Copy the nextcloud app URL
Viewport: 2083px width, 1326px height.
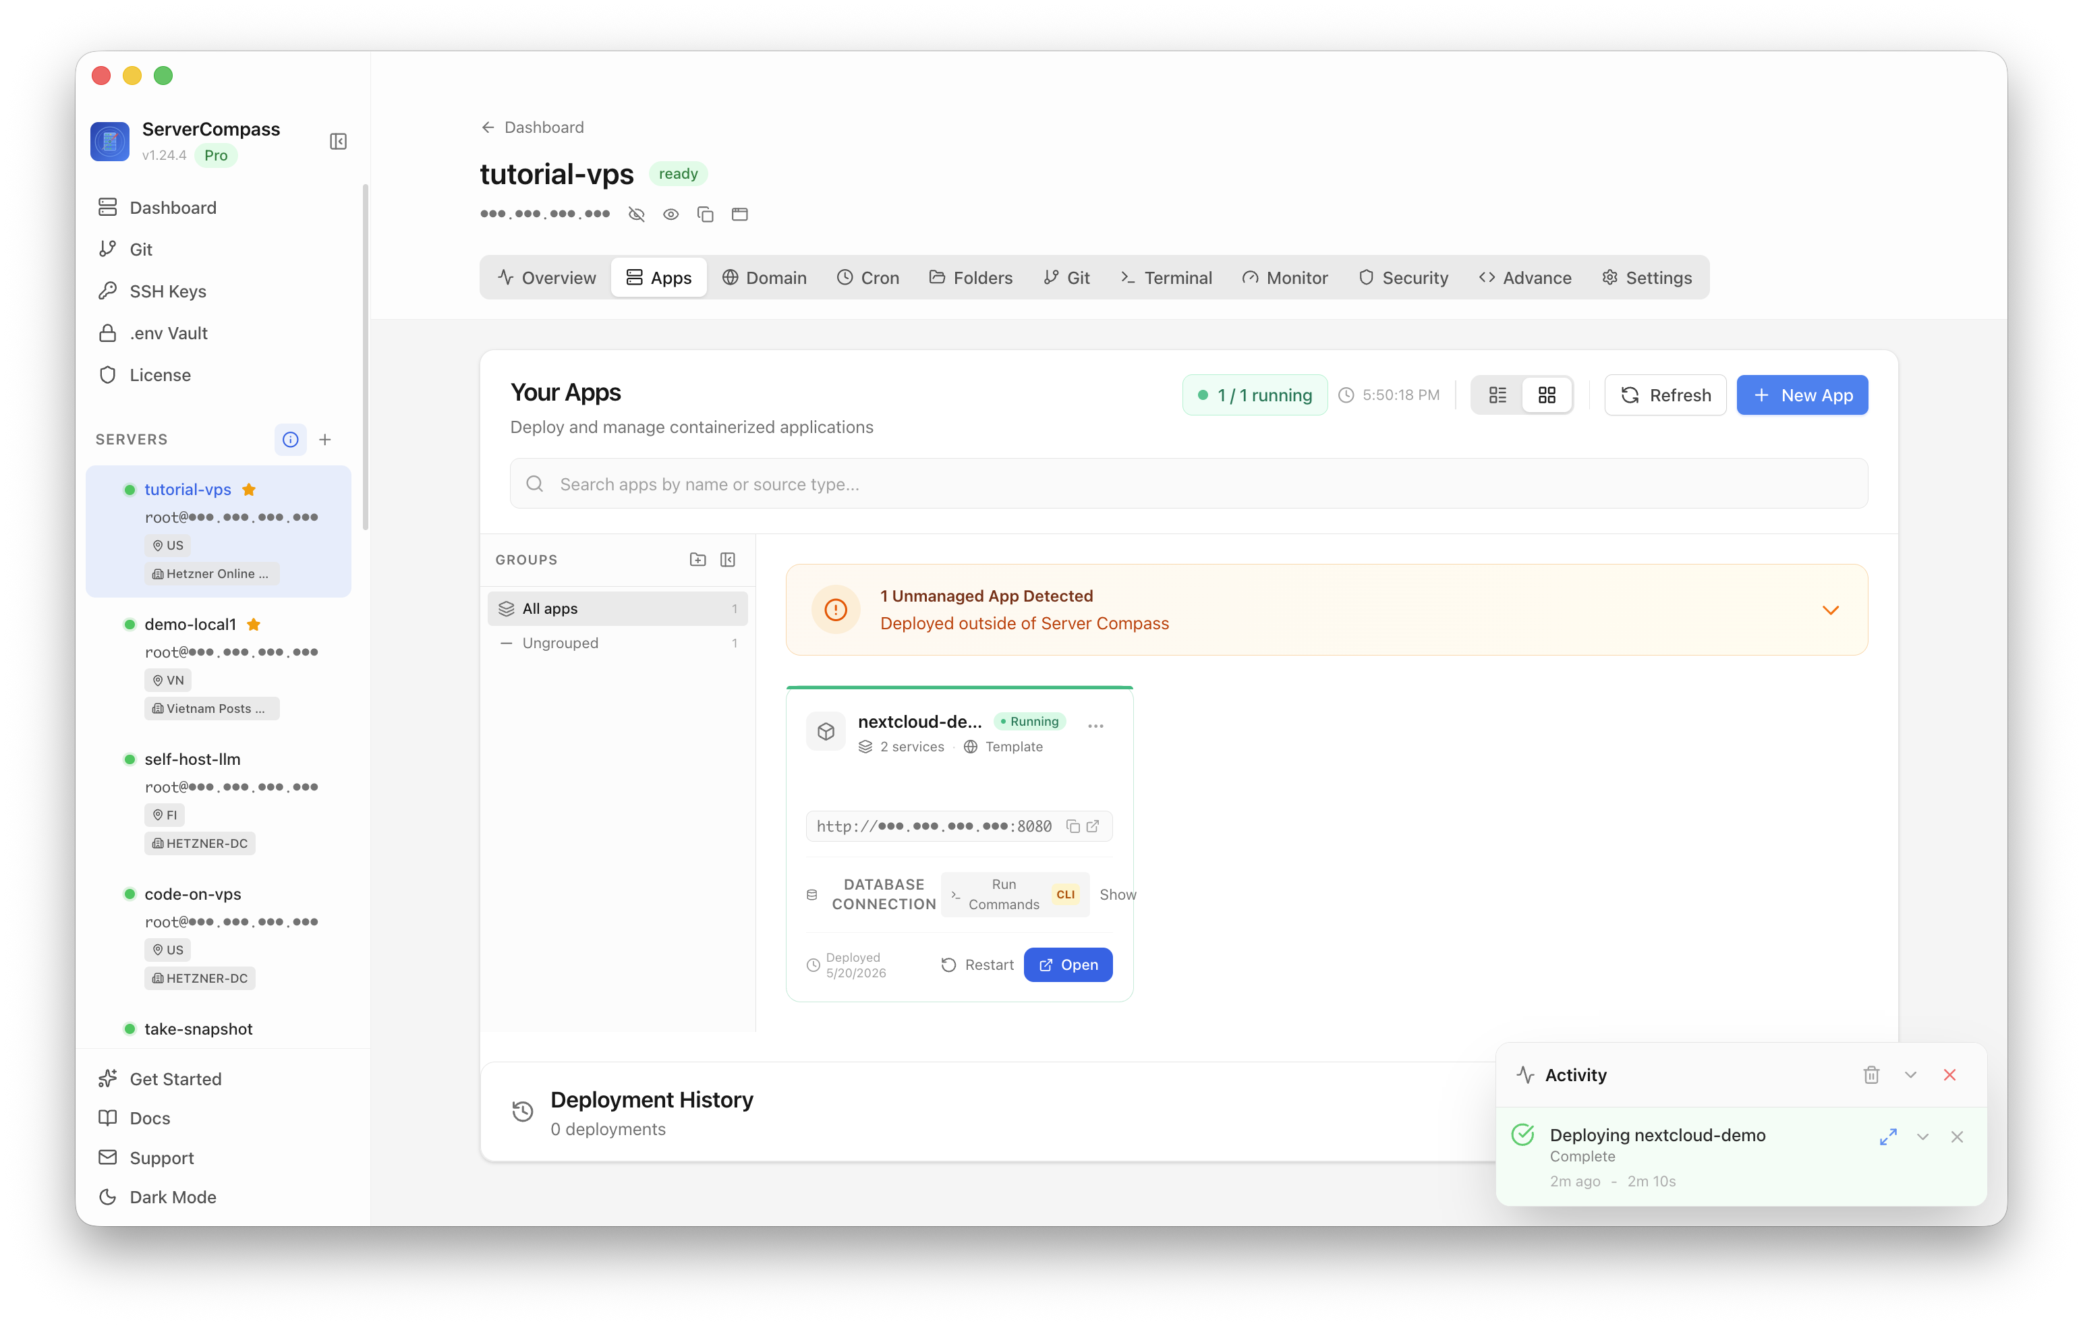(x=1073, y=826)
